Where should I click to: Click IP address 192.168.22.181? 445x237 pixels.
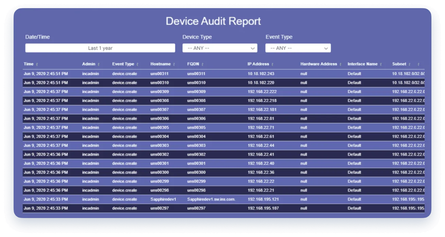pyautogui.click(x=262, y=110)
